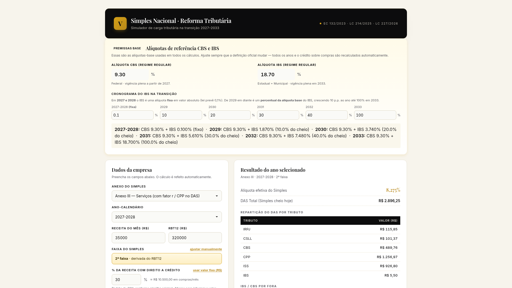Click the 'Anexo III · 2027-2028 · 2ª faixa' subtitle
512x288 pixels.
(x=264, y=177)
